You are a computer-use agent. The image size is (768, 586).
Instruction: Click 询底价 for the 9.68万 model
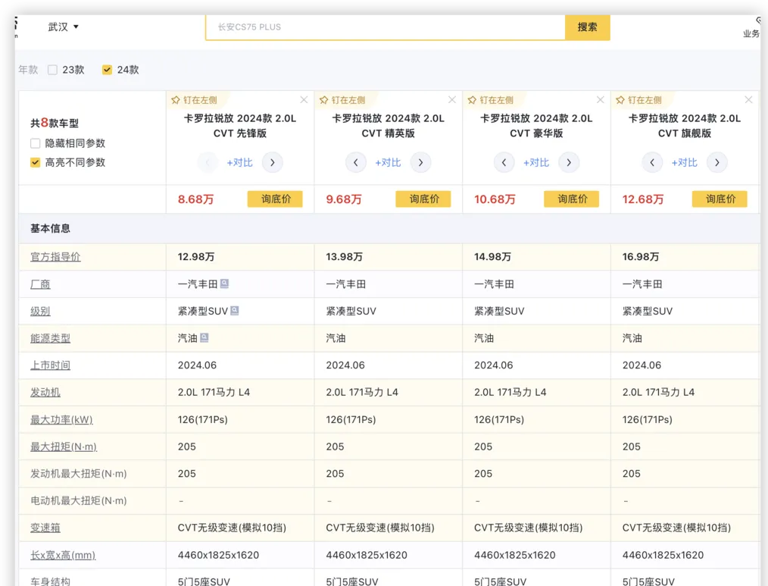pos(423,199)
